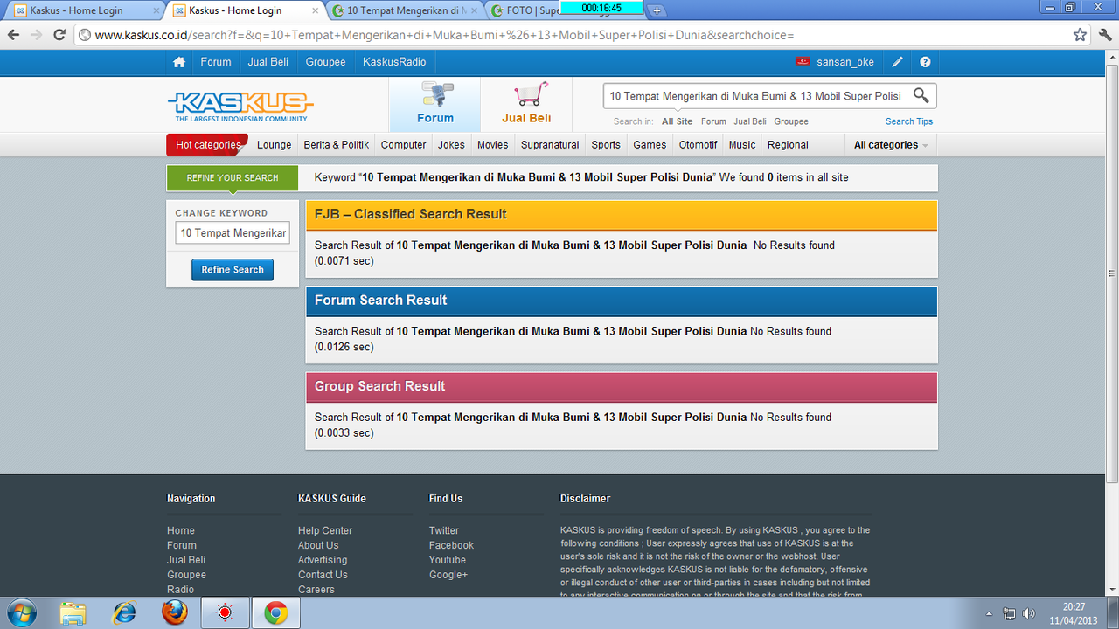
Task: Open the Otomotif category
Action: coord(699,145)
